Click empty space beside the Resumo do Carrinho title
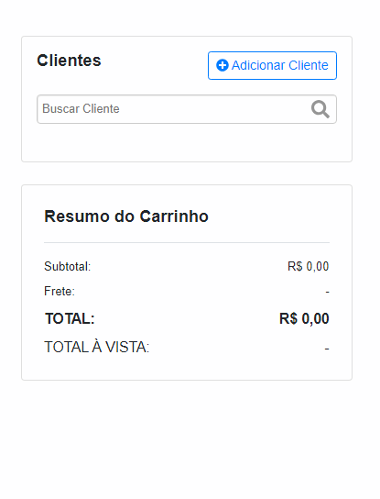 pyautogui.click(x=270, y=216)
